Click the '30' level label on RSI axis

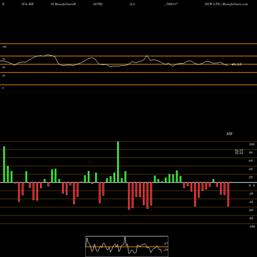(4, 76)
